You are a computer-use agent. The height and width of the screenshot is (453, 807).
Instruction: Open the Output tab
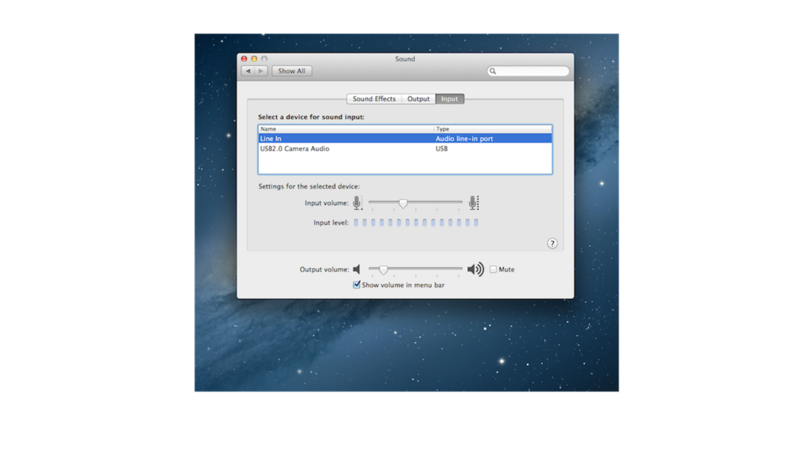click(x=418, y=99)
